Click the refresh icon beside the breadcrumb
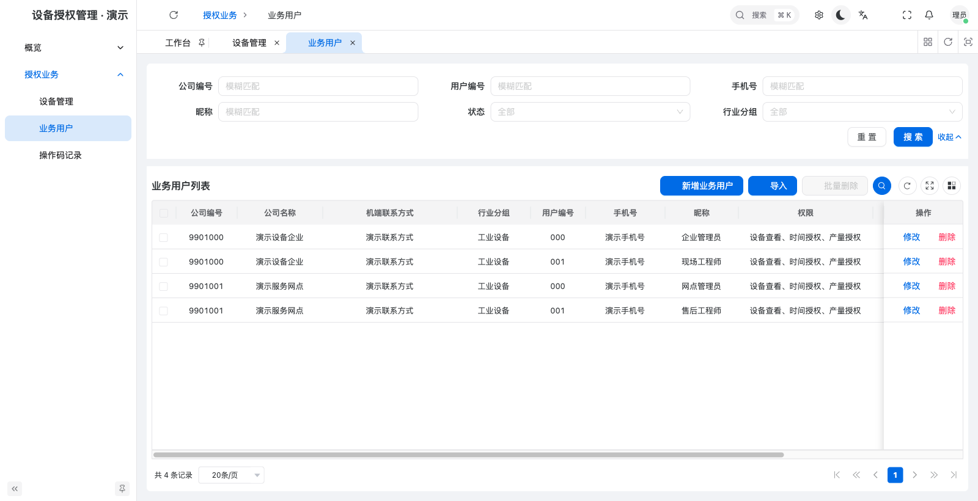978x501 pixels. 174,15
